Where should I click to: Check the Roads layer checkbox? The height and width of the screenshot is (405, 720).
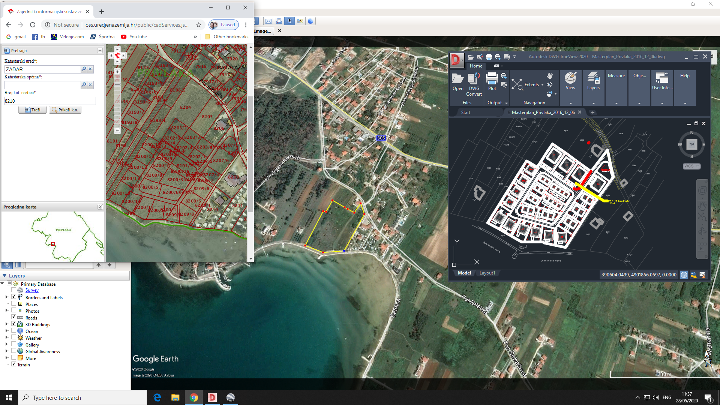pyautogui.click(x=14, y=317)
